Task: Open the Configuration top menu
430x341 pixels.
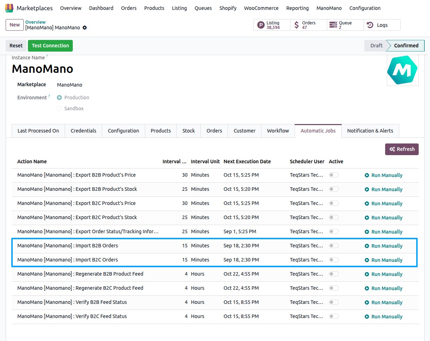Action: (365, 8)
